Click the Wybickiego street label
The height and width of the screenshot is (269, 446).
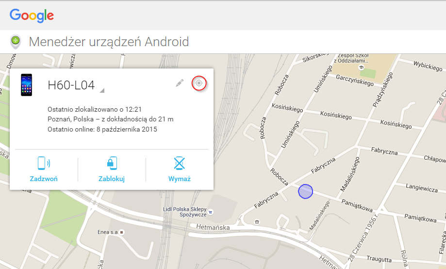428,66
